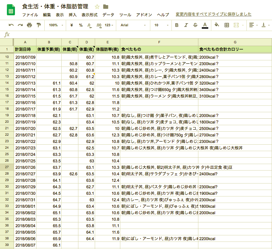Image resolution: width=272 pixels, height=249 pixels.
Task: Select date cell 2018/07/13
Action: 25,83
